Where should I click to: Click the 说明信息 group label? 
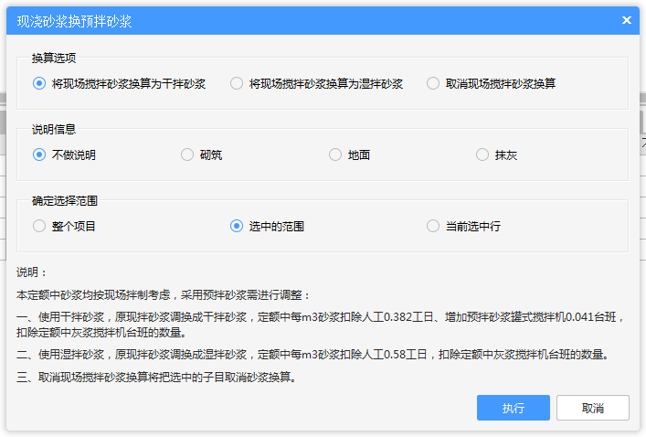tap(54, 130)
